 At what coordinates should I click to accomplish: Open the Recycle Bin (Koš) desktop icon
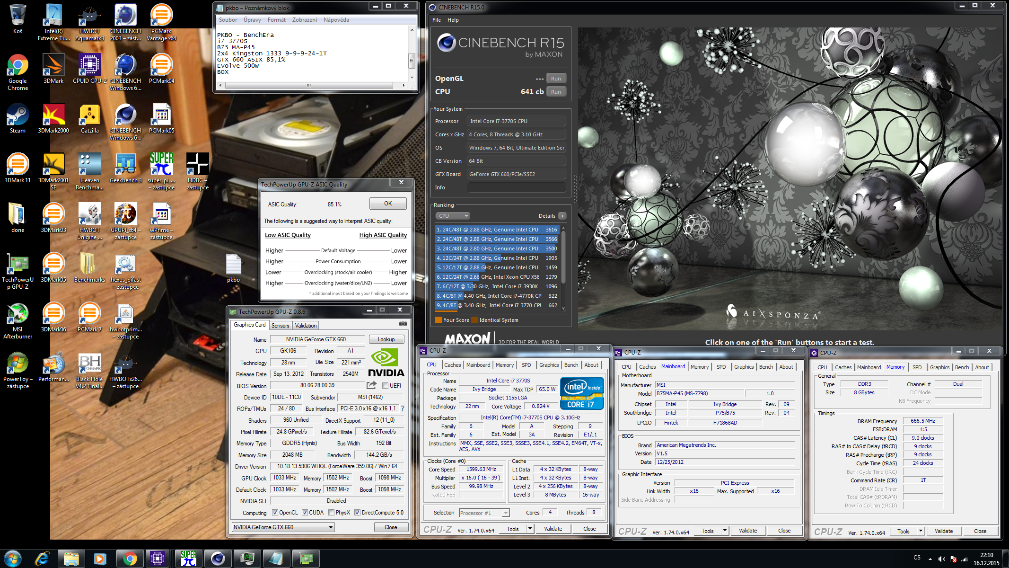tap(18, 19)
